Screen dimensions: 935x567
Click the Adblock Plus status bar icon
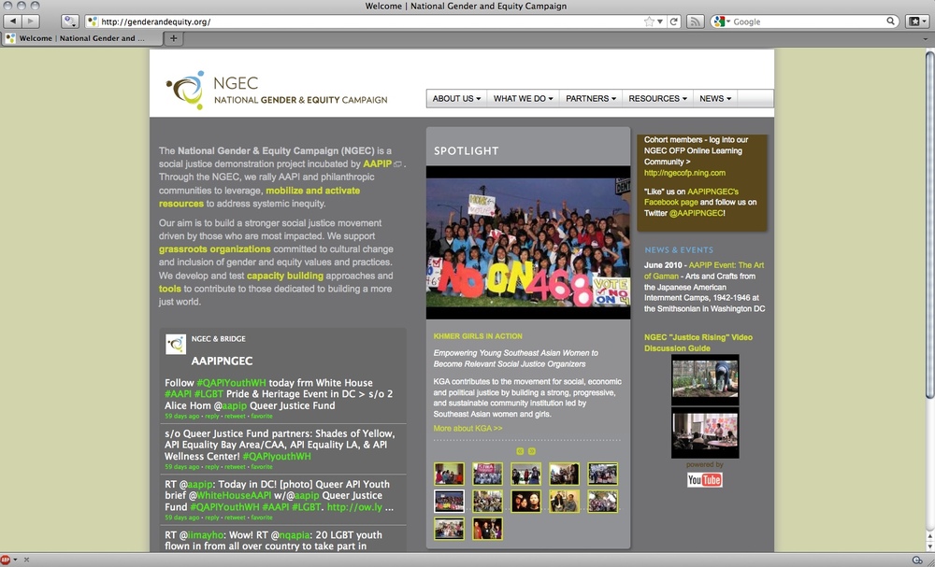7,560
